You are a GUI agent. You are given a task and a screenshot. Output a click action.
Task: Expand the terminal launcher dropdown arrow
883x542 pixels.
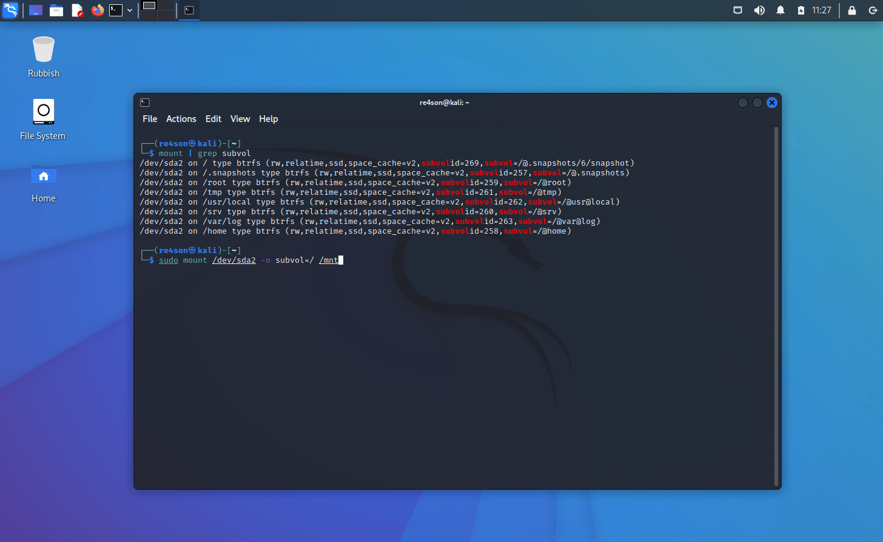tap(130, 10)
